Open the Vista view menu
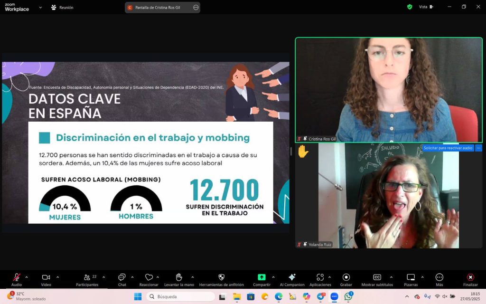Image resolution: width=486 pixels, height=304 pixels. [x=426, y=7]
